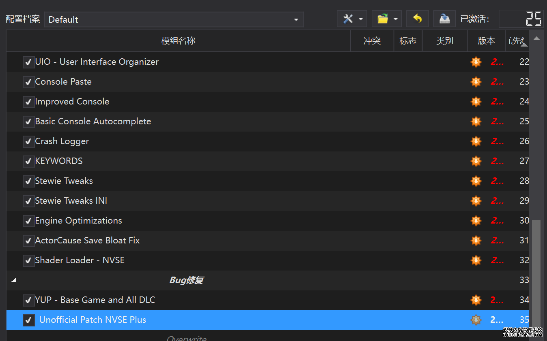This screenshot has height=341, width=547.
Task: Toggle Shader Loader - NVSE checkbox
Action: tap(28, 260)
